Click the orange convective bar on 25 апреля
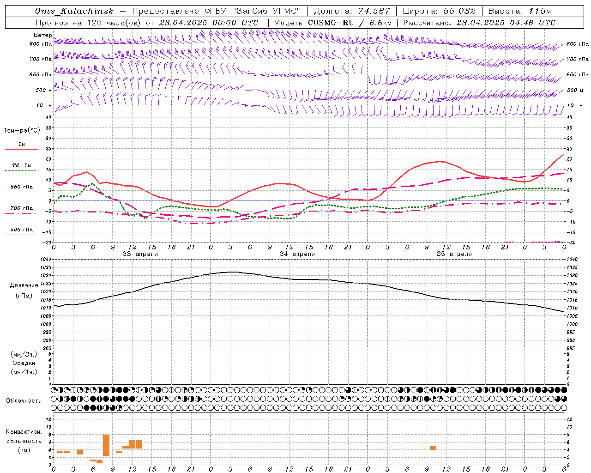Image resolution: width=591 pixels, height=473 pixels. point(433,448)
